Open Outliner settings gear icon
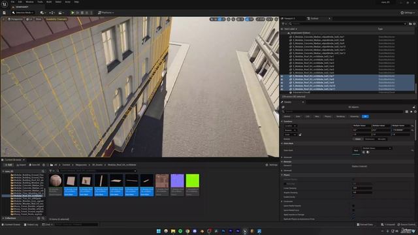Viewport: 418px width, 235px height. pos(414,23)
